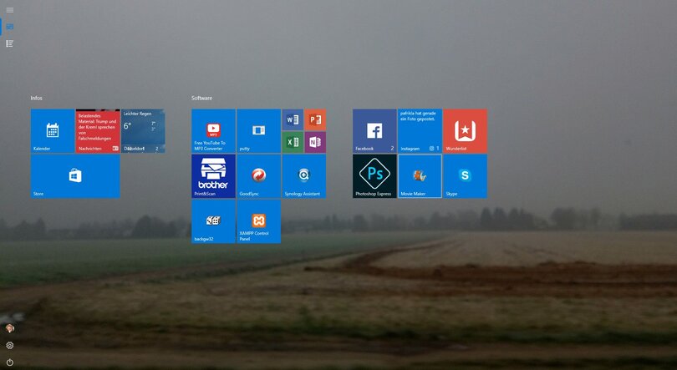Open Settings gear icon

pyautogui.click(x=9, y=346)
